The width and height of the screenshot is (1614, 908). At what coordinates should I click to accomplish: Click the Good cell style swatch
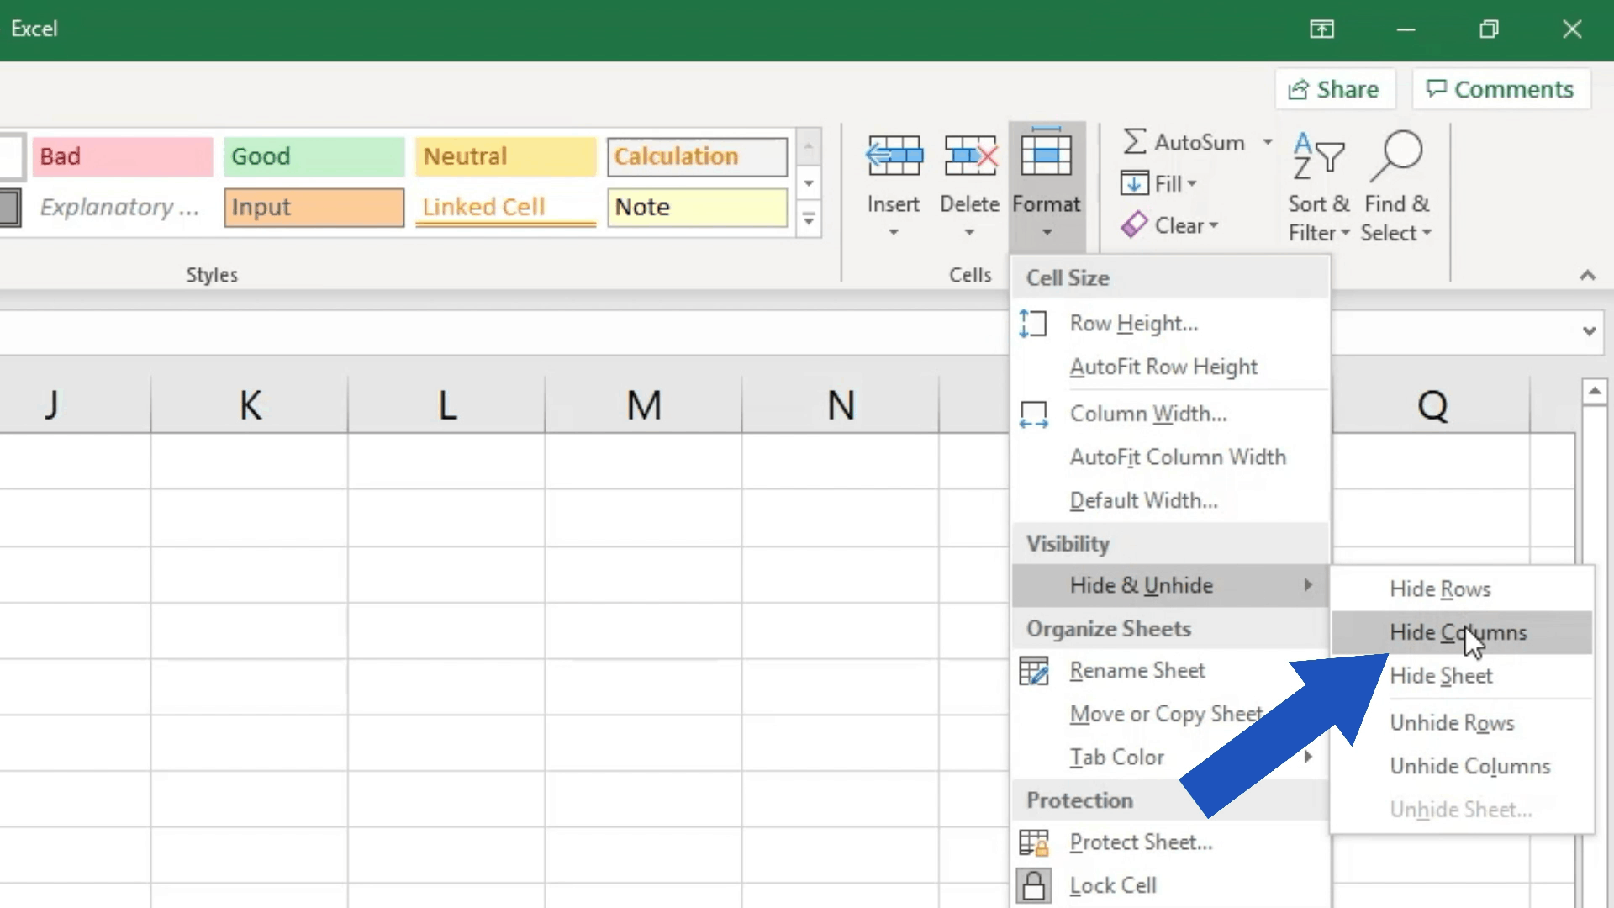314,156
